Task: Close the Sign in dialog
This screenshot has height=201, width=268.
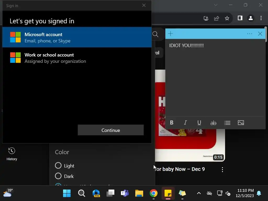Action: 144,5
